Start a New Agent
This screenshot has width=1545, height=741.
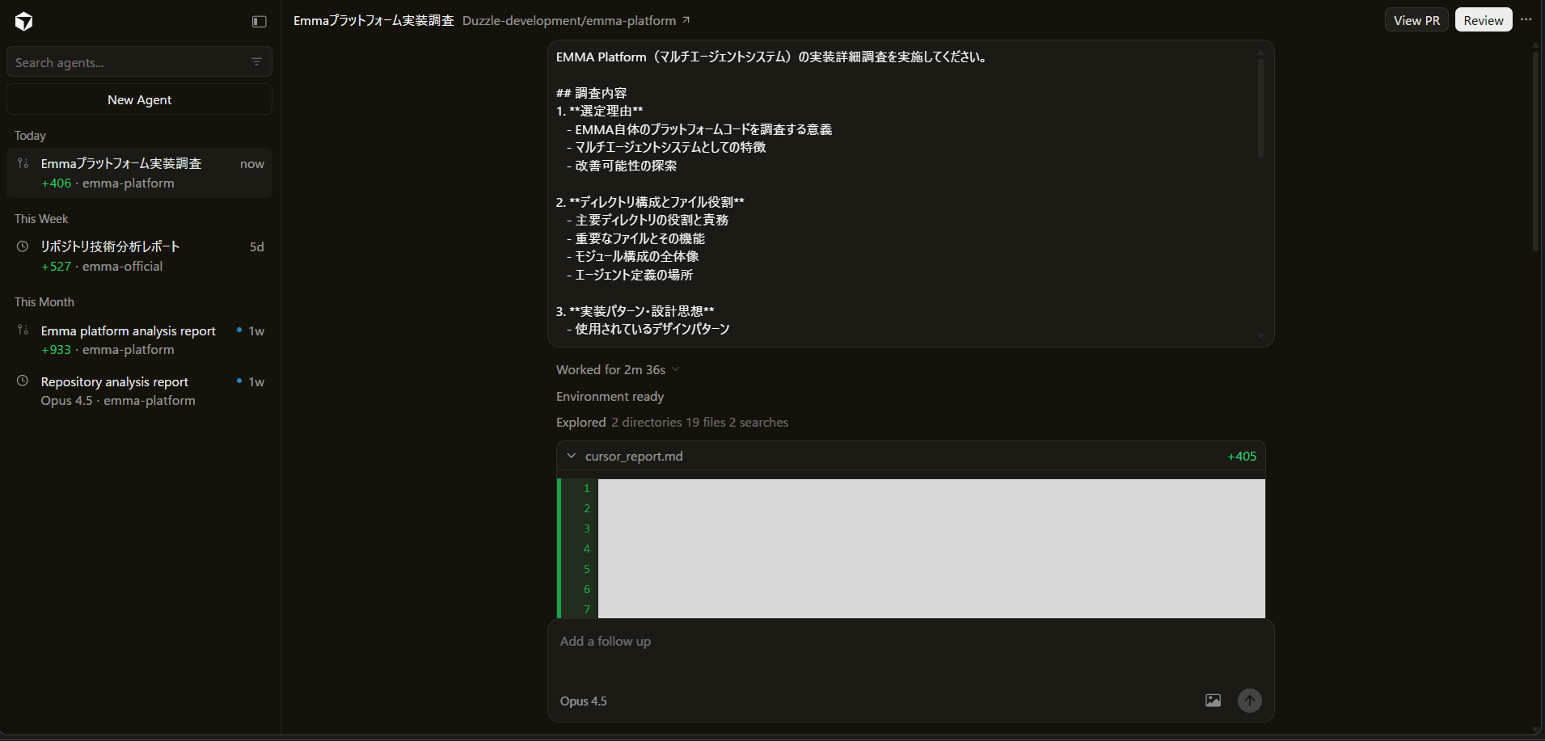(139, 100)
